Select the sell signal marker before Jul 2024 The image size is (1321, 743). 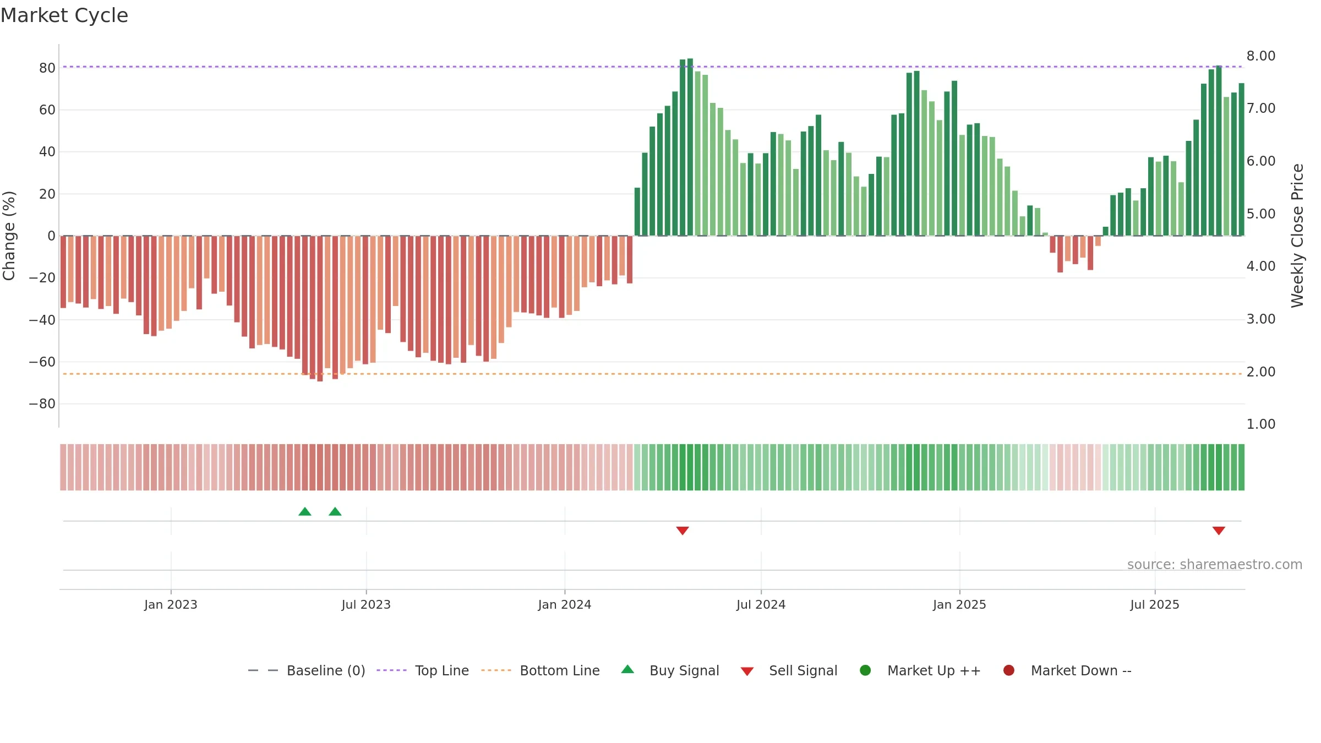(683, 531)
